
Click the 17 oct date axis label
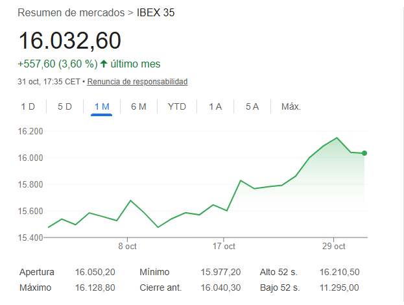tap(224, 247)
